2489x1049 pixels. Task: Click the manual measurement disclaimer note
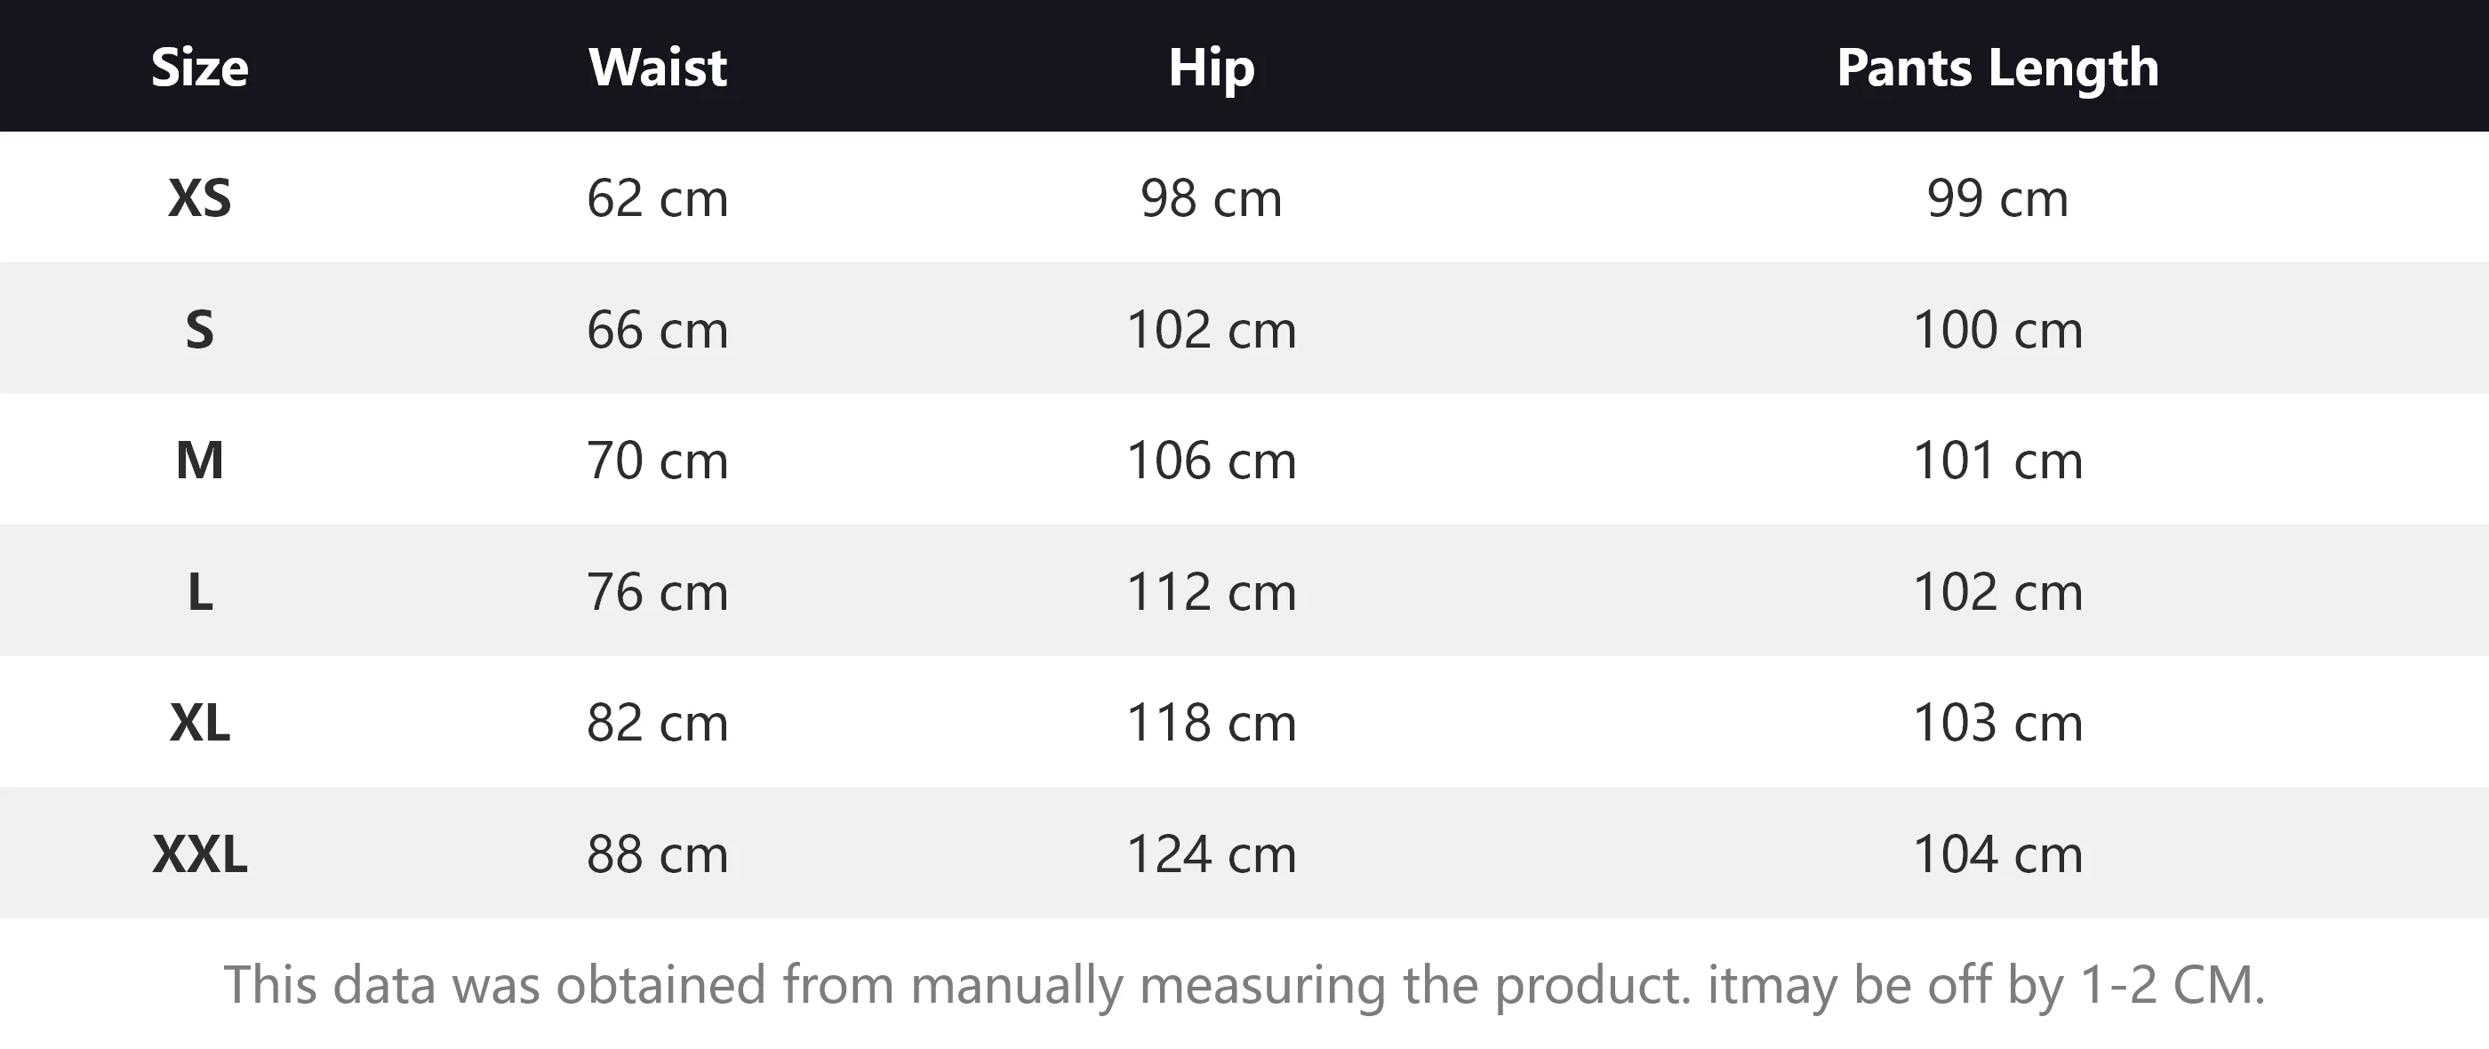pyautogui.click(x=1244, y=984)
